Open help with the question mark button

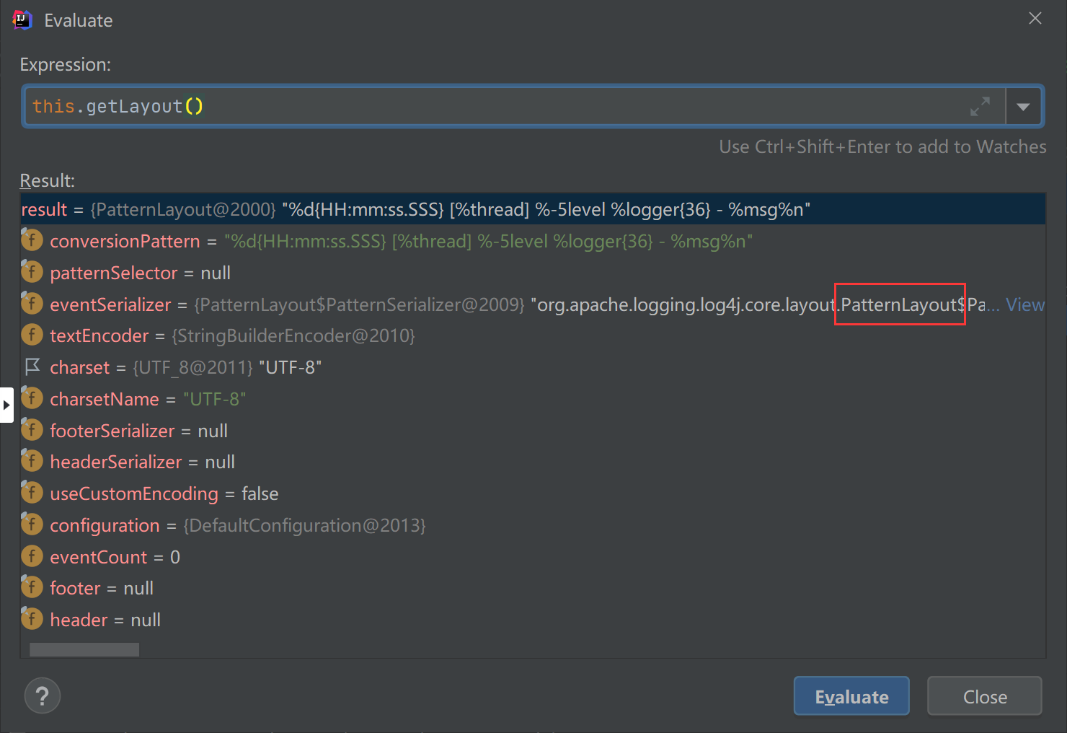coord(43,695)
